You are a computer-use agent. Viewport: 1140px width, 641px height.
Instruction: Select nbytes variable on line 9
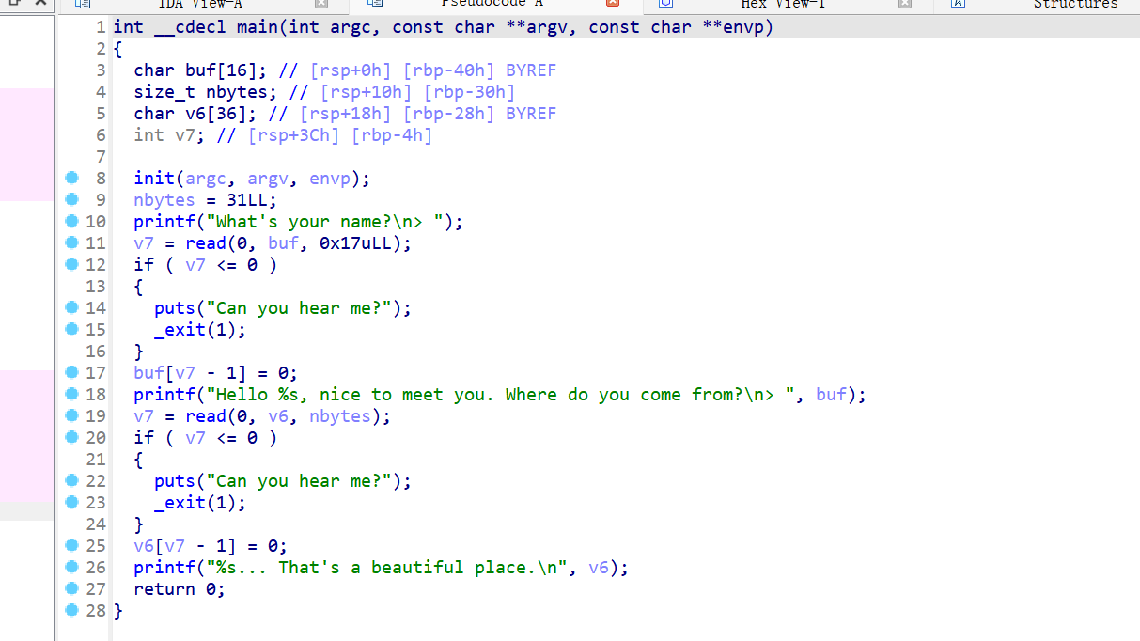pos(164,200)
